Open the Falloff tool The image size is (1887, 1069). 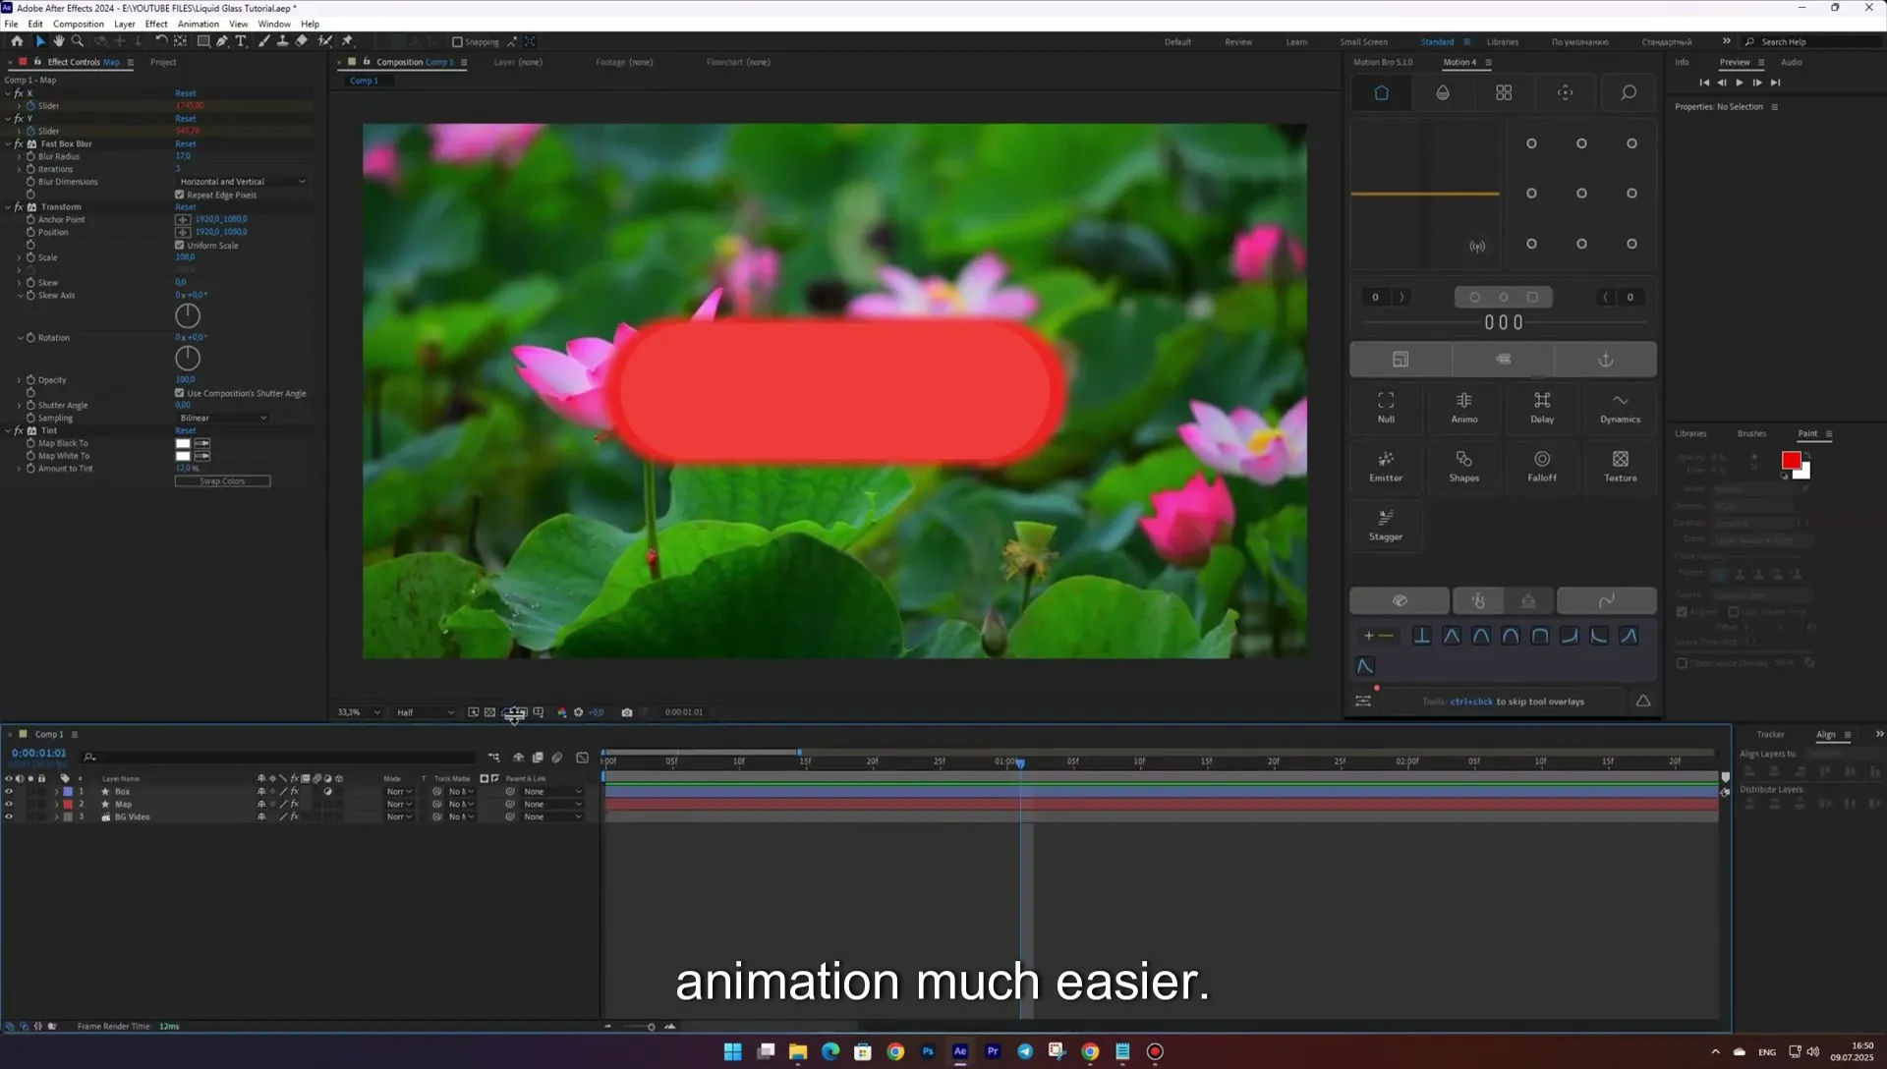[1542, 466]
